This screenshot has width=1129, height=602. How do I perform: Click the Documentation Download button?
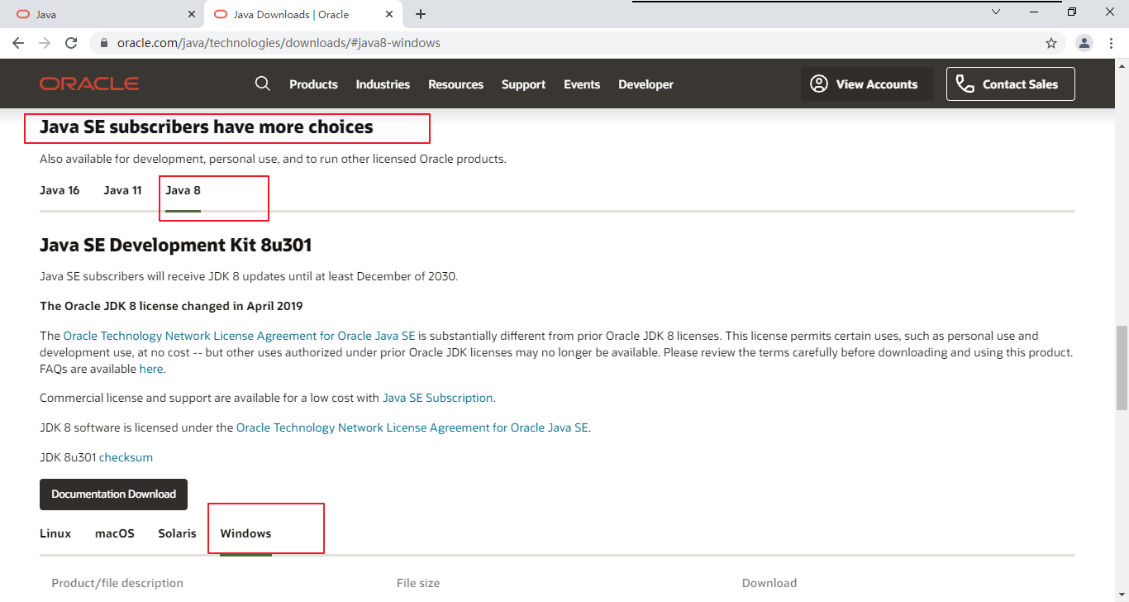113,494
